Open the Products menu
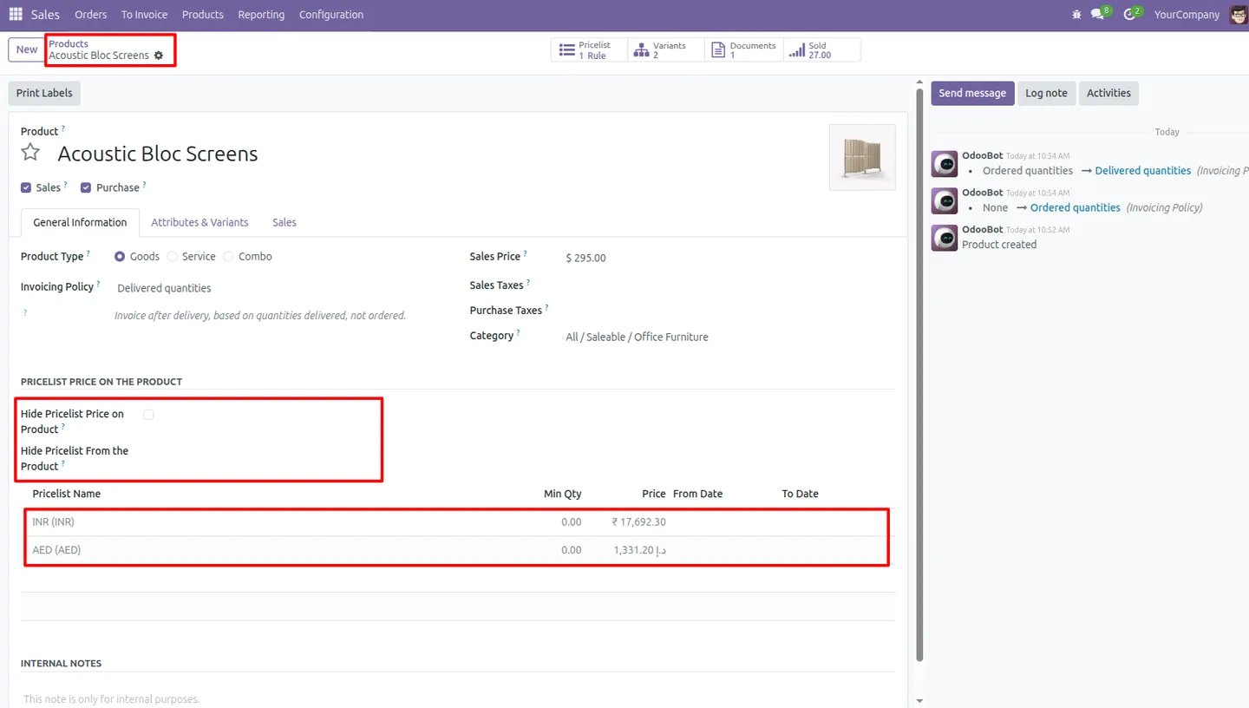The width and height of the screenshot is (1249, 708). 203,15
